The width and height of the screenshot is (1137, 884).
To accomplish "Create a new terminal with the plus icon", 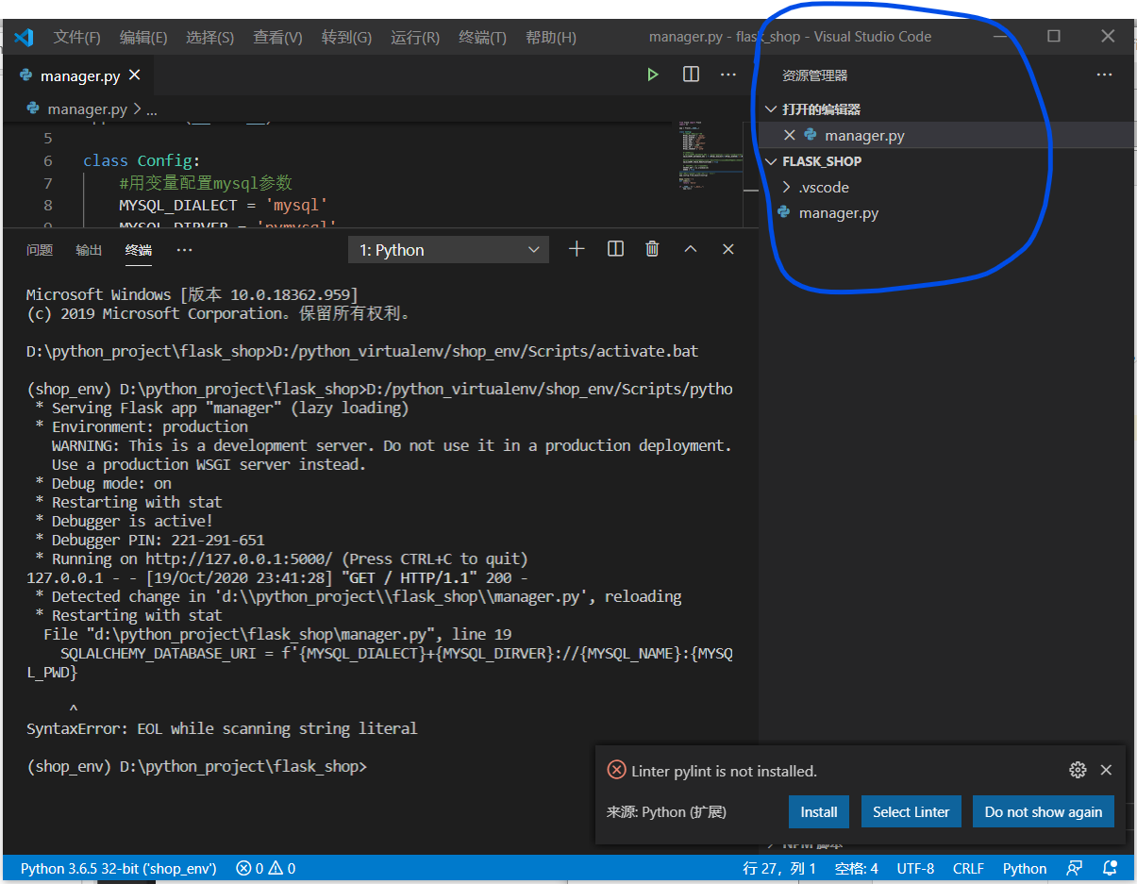I will tap(577, 249).
